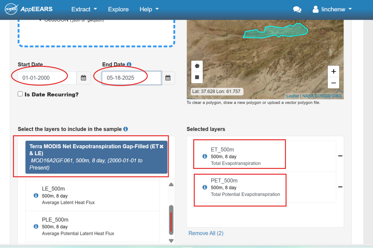
Task: Select the draw rectangle map tool
Action: [x=197, y=77]
